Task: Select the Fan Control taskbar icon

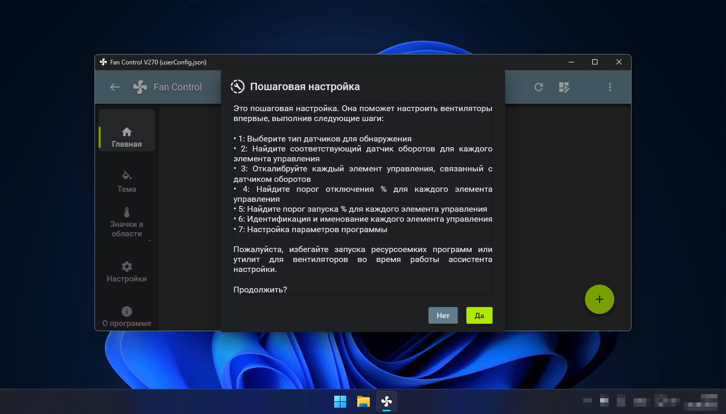Action: point(387,401)
